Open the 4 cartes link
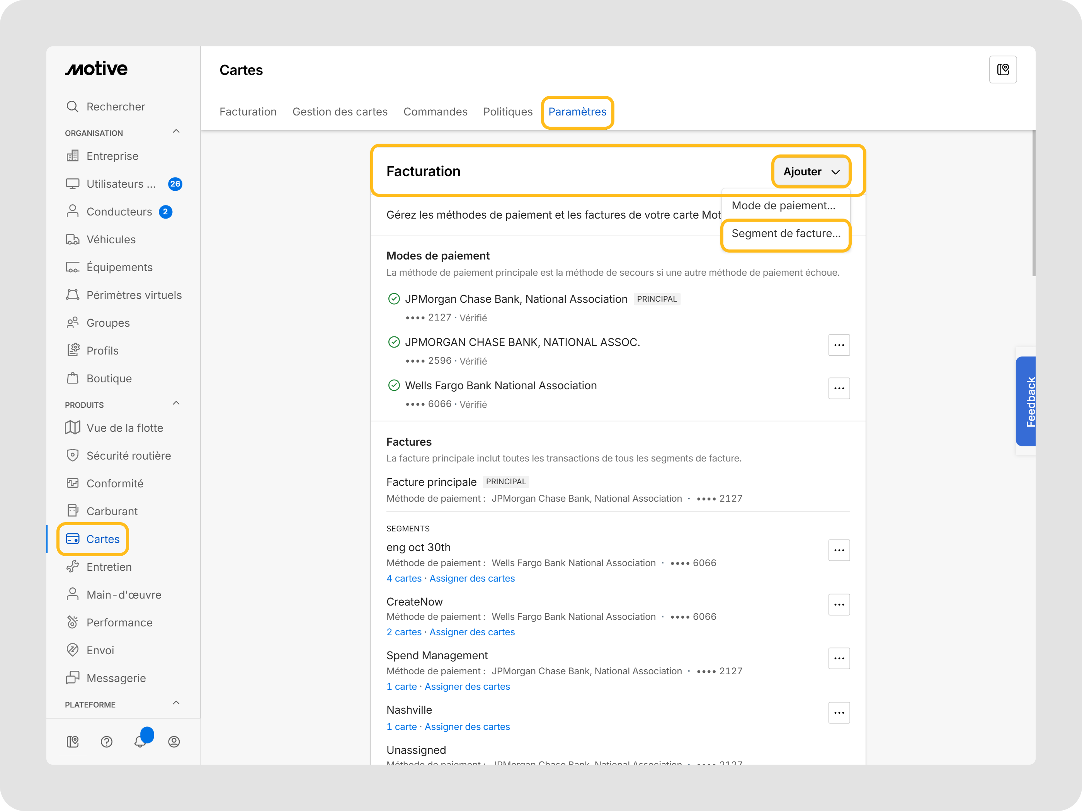 (404, 578)
